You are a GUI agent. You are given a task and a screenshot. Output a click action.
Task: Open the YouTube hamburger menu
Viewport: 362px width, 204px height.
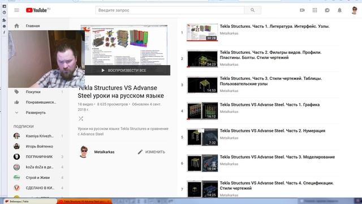pyautogui.click(x=16, y=10)
